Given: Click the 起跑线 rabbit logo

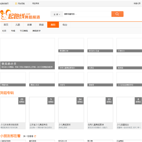Looking at the screenshot, I should [x=20, y=15].
